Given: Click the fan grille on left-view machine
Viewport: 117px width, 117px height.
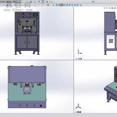Looking at the screenshot, I should coord(111,41).
